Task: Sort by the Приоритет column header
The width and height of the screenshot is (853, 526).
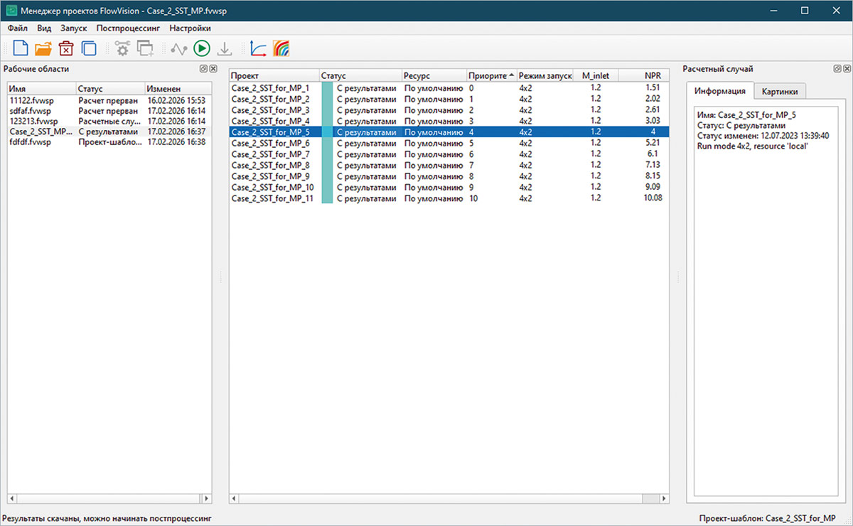Action: click(x=491, y=75)
